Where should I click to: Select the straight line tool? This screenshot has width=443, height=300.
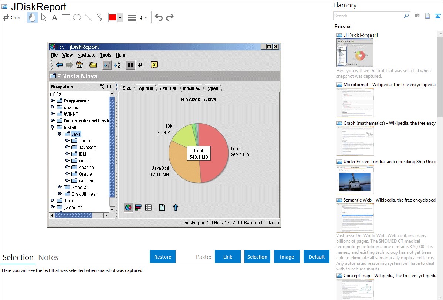pos(88,17)
